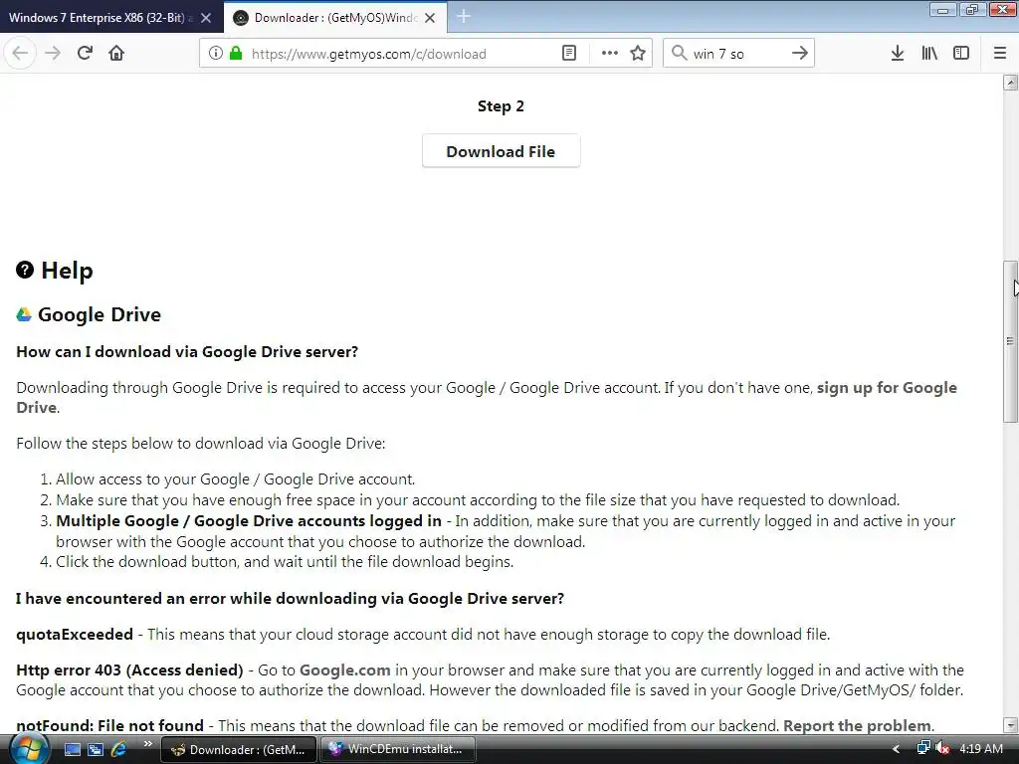
Task: Click the Google Drive logo icon
Action: tap(24, 314)
